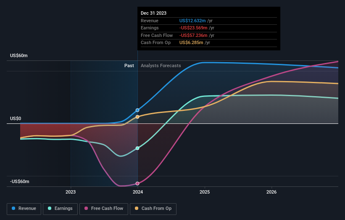Click the 2025 x-axis label
345x220 pixels.
(x=205, y=192)
